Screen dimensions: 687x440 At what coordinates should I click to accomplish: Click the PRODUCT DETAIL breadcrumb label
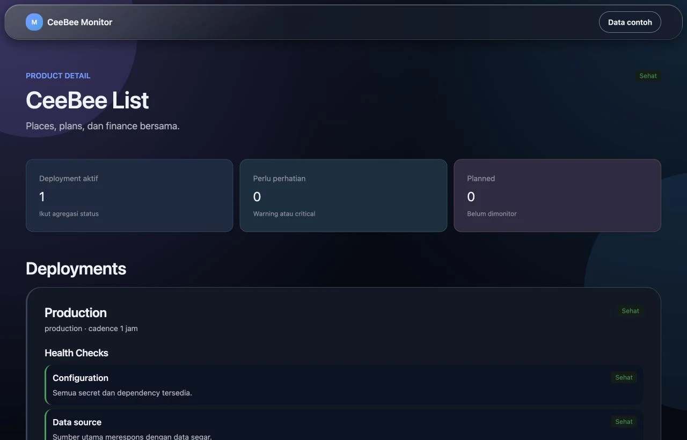tap(58, 76)
